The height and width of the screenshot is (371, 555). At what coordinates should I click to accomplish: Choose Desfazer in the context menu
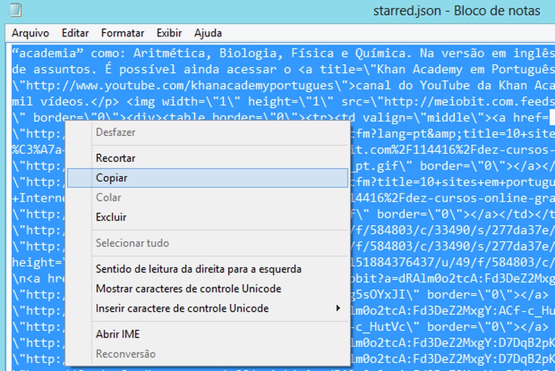click(208, 132)
